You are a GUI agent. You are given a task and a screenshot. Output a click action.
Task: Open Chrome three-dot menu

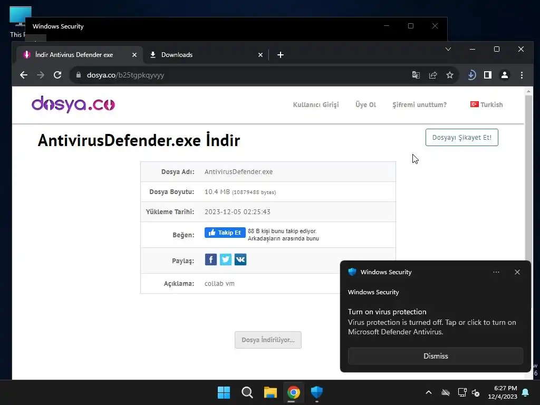click(522, 75)
